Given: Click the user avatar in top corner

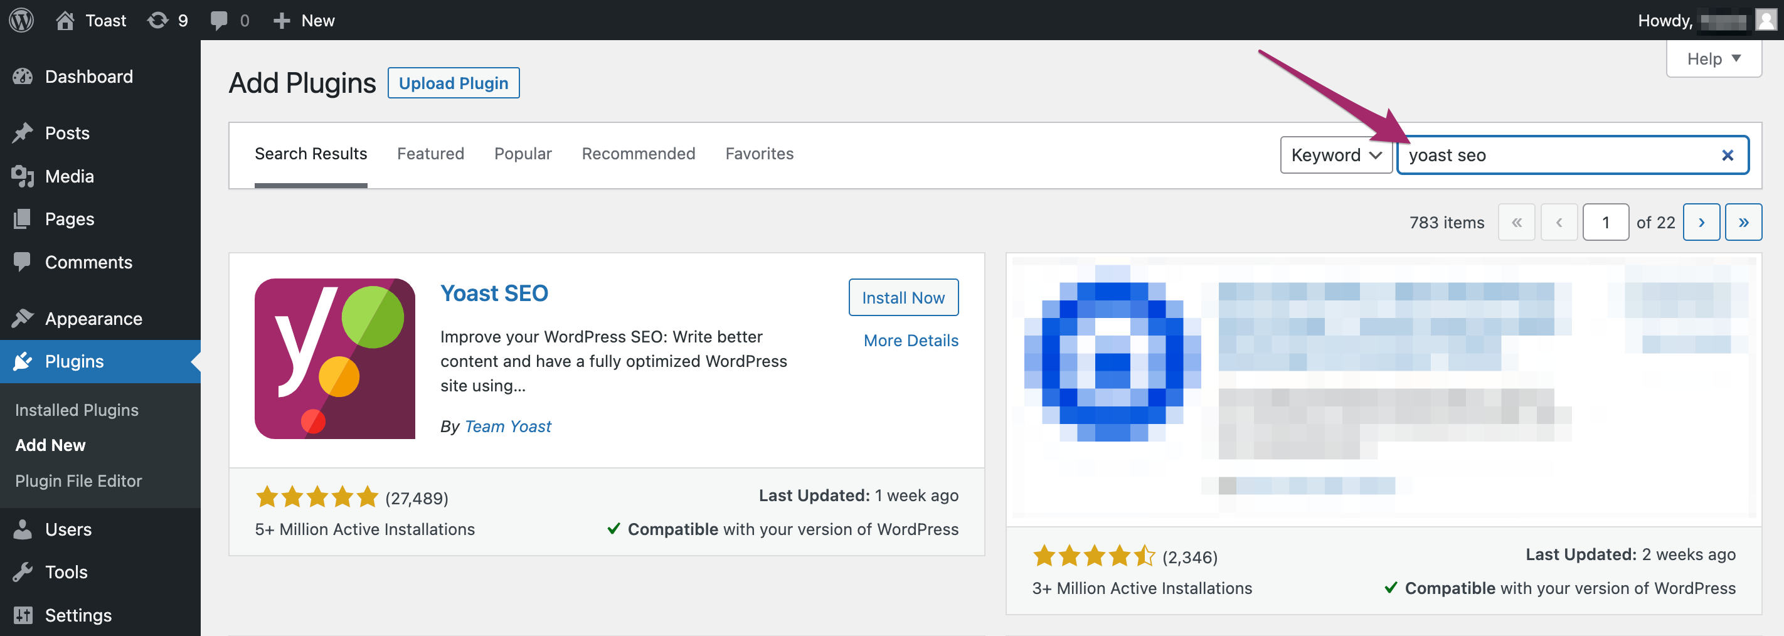Looking at the screenshot, I should tap(1766, 20).
